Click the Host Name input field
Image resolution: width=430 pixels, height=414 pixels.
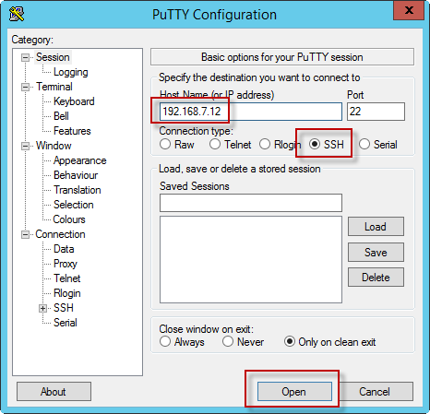coord(251,112)
